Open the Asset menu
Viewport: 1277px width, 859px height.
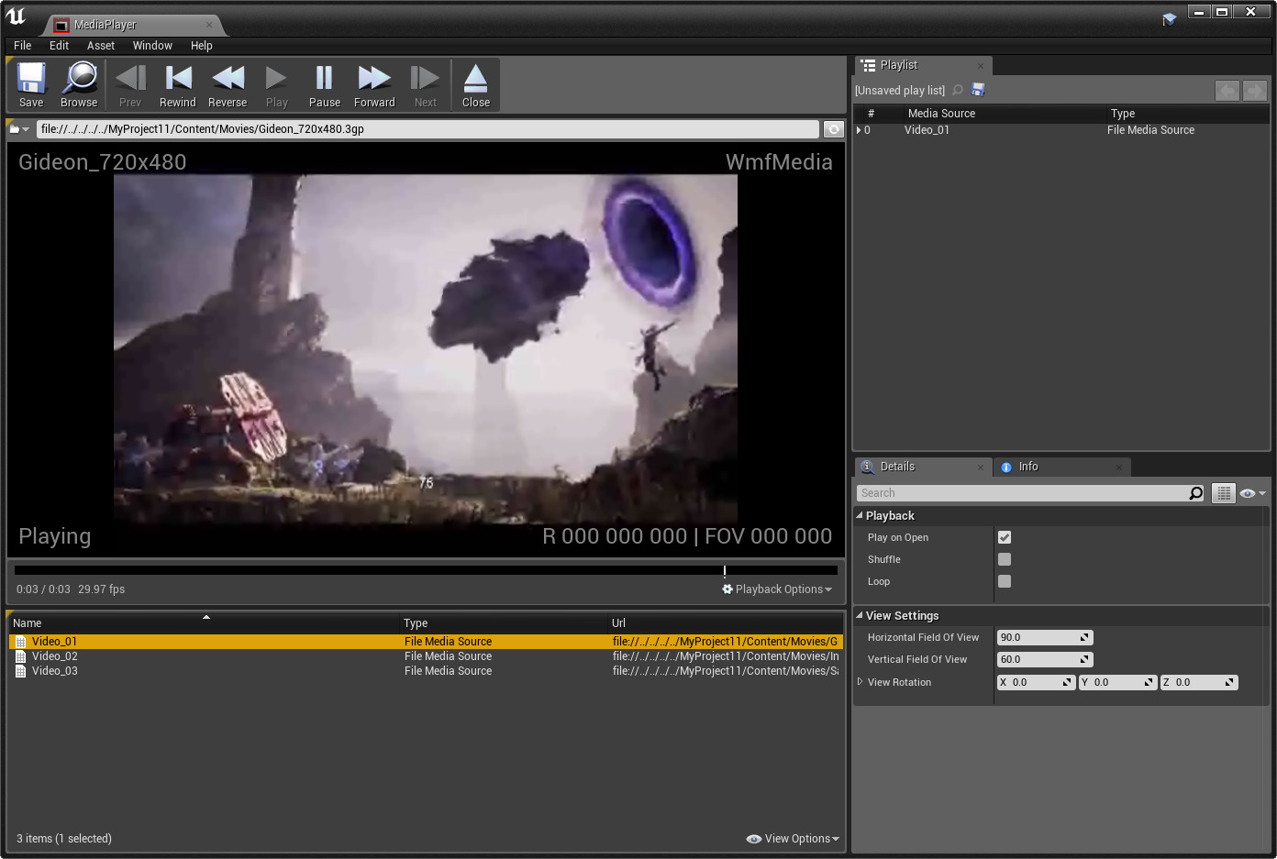[101, 46]
